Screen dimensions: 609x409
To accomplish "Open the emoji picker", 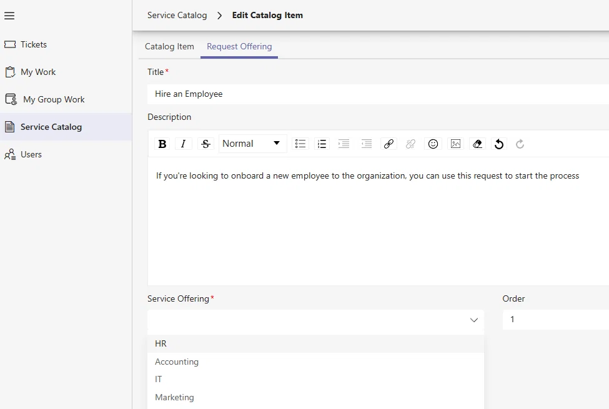I will pyautogui.click(x=433, y=144).
